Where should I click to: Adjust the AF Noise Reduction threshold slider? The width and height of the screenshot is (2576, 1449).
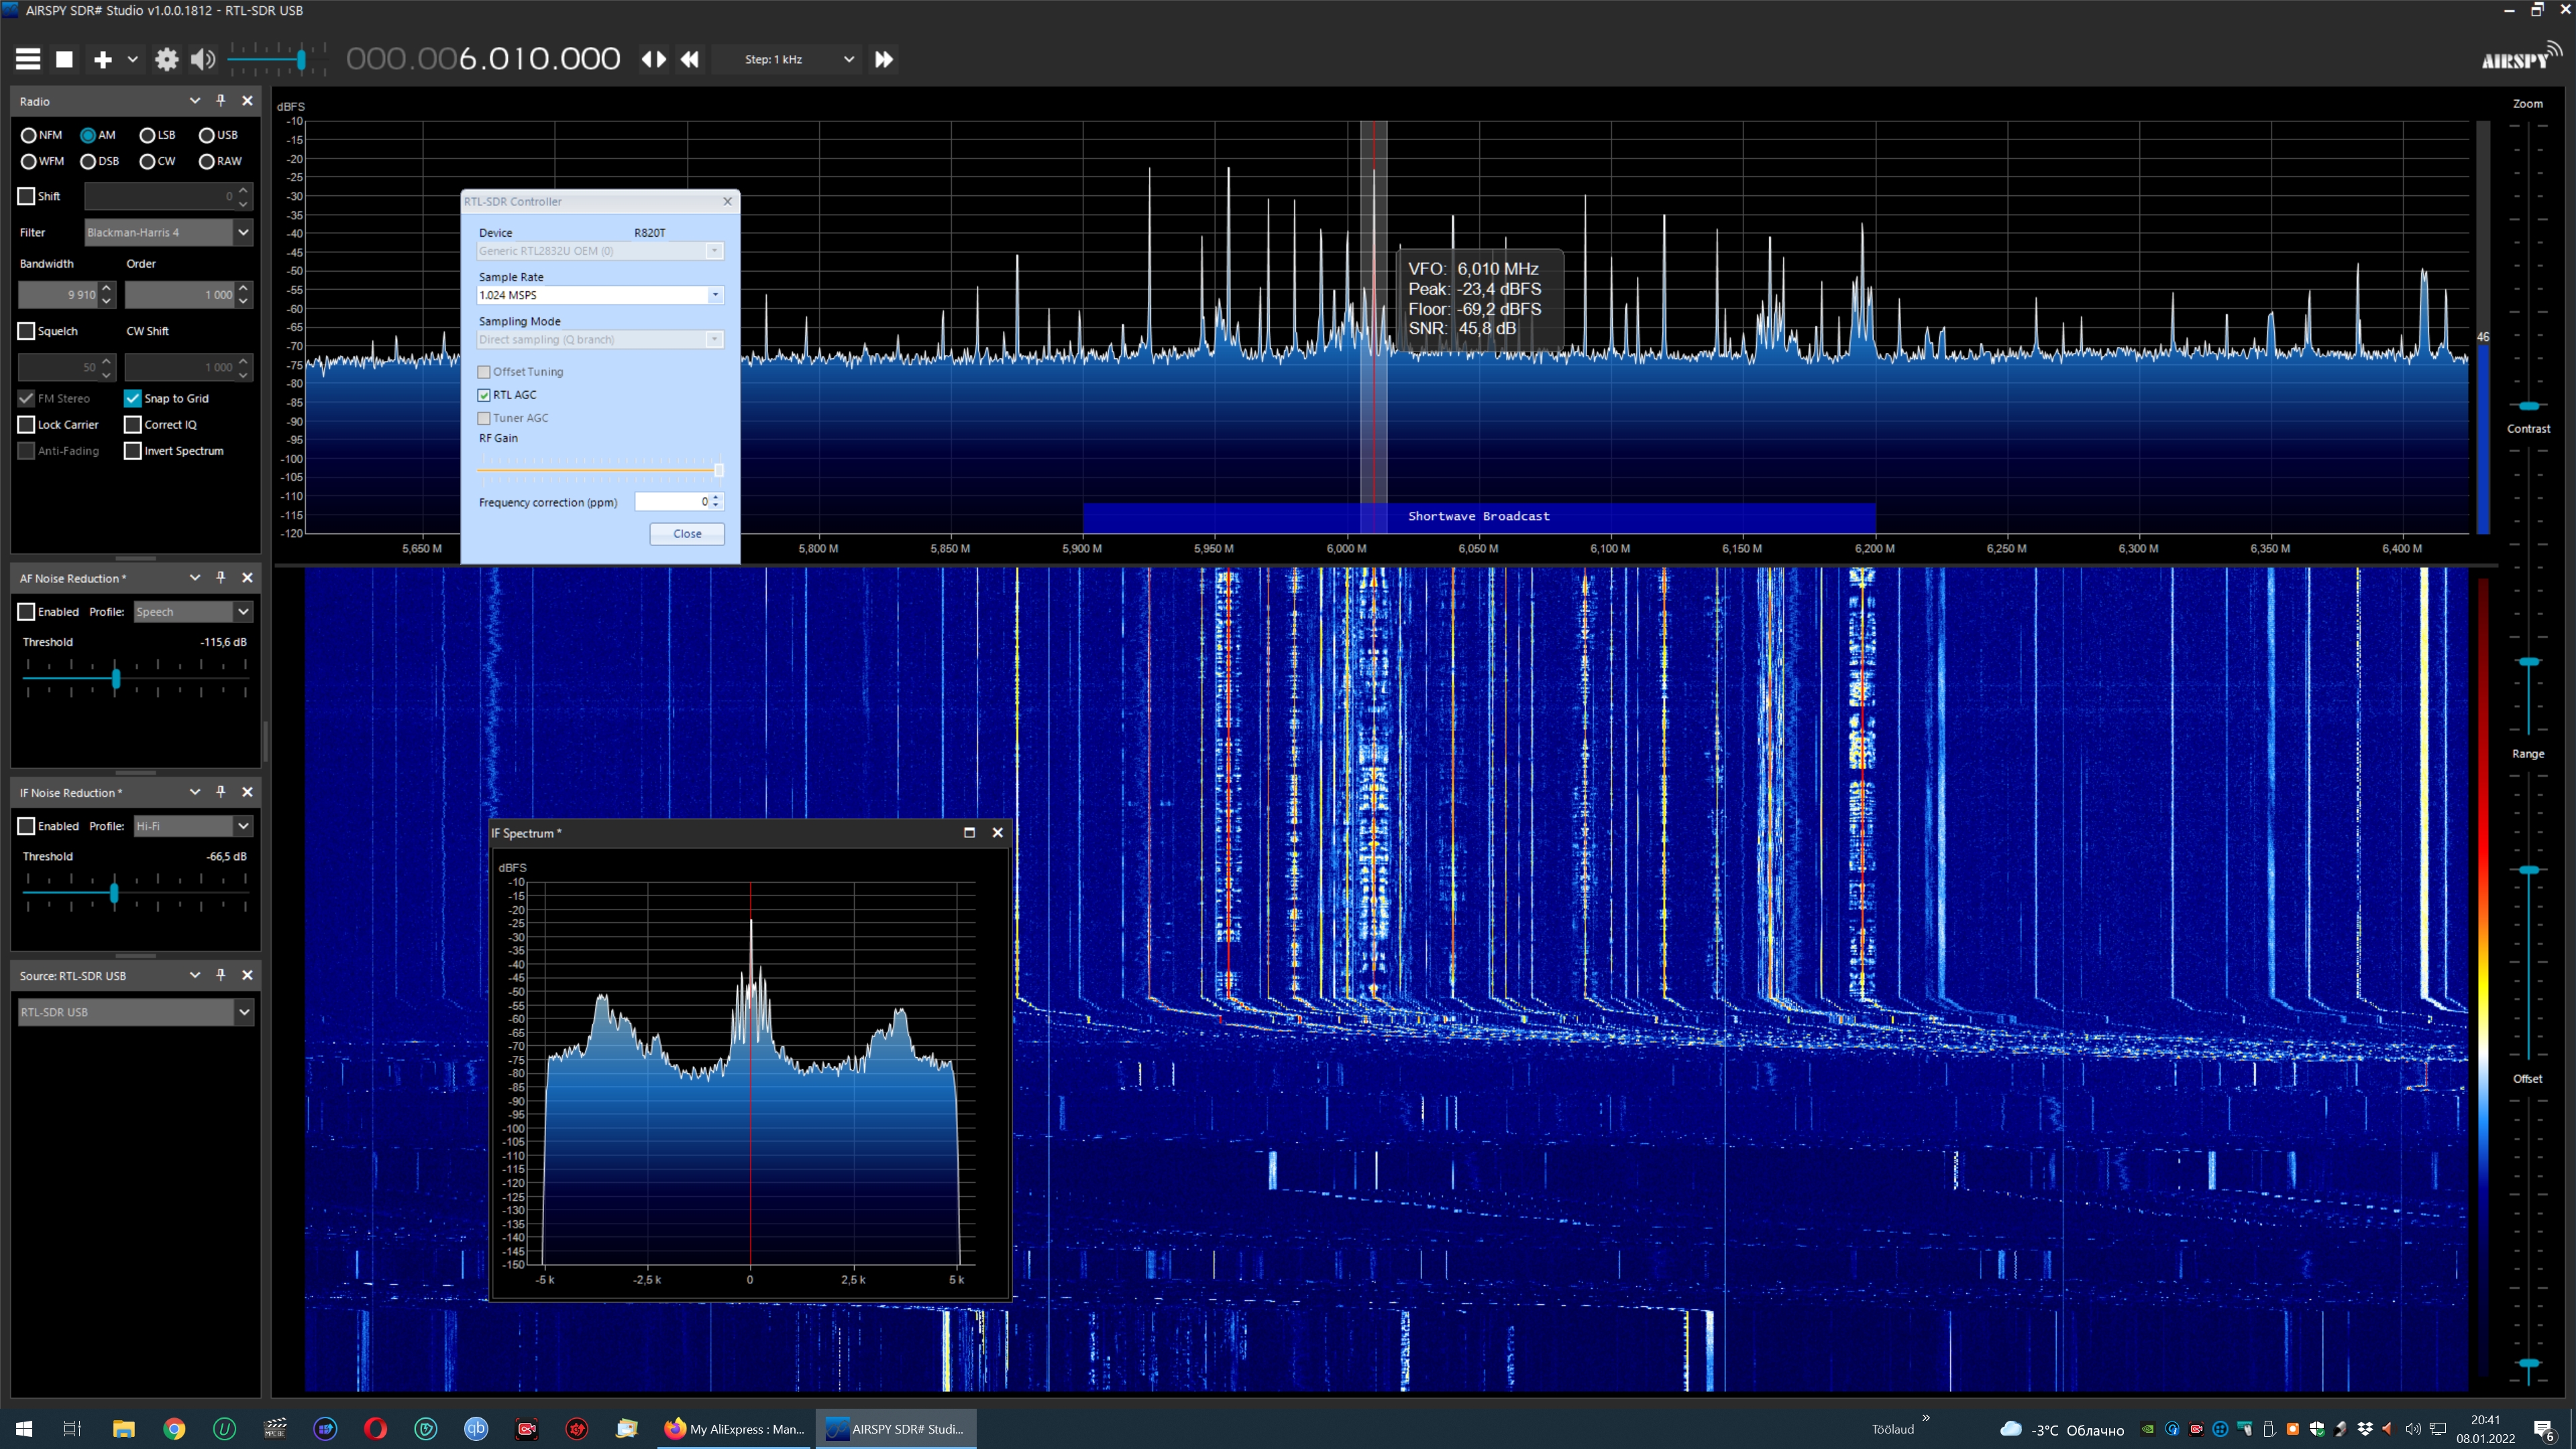point(116,679)
